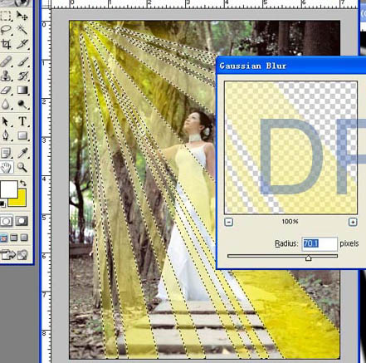
Task: Select the Hand tool
Action: tap(7, 167)
